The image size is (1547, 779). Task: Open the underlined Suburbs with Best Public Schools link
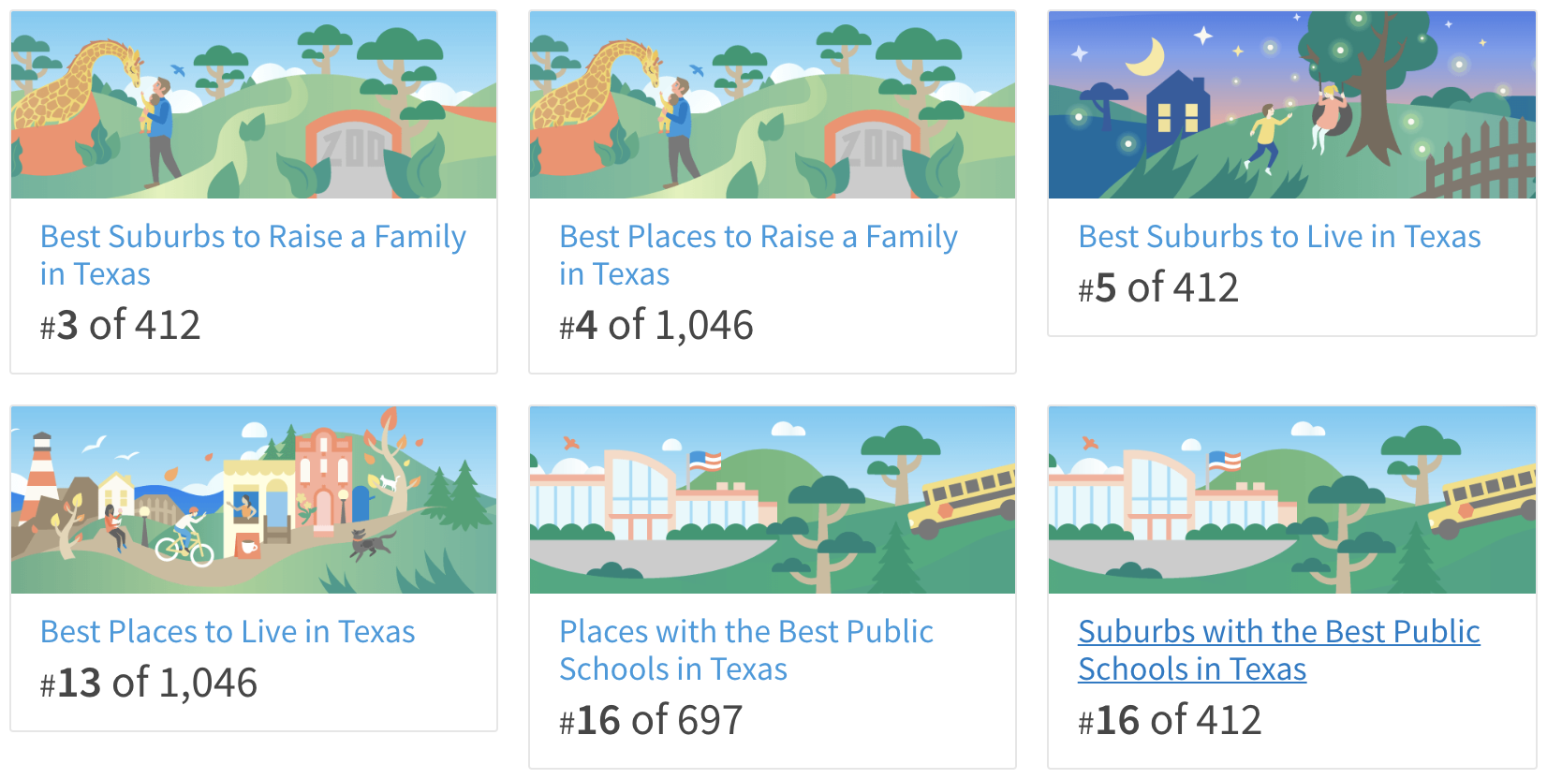1279,650
